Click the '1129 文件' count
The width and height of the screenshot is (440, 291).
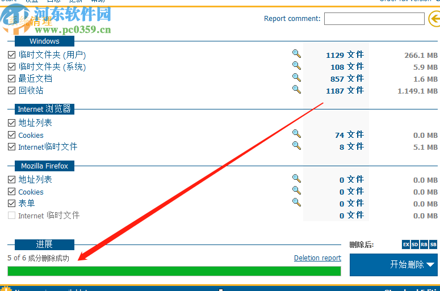pos(345,55)
